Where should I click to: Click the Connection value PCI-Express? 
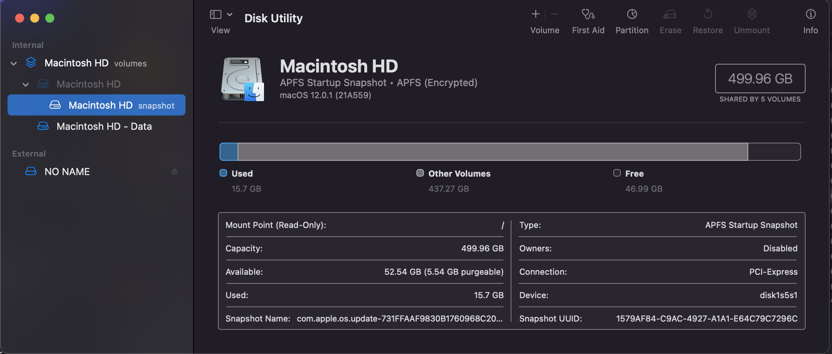[x=773, y=272]
